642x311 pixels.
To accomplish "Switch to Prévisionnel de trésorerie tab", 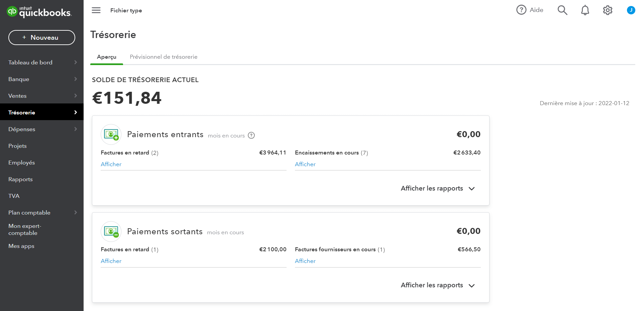I will 164,57.
